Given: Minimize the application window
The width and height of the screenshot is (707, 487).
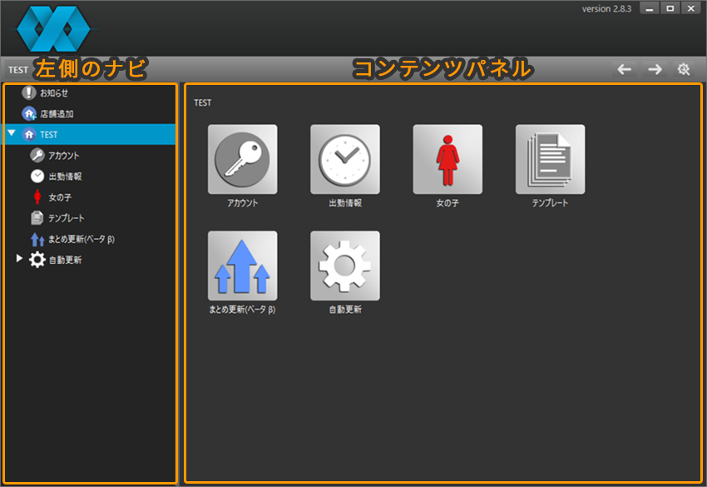Looking at the screenshot, I should tap(650, 8).
